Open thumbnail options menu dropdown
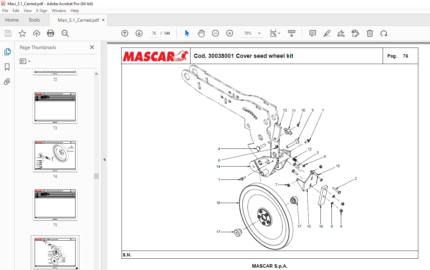 tap(25, 61)
